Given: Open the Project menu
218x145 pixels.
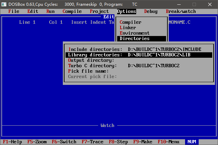Looking at the screenshot, I should pos(99,12).
